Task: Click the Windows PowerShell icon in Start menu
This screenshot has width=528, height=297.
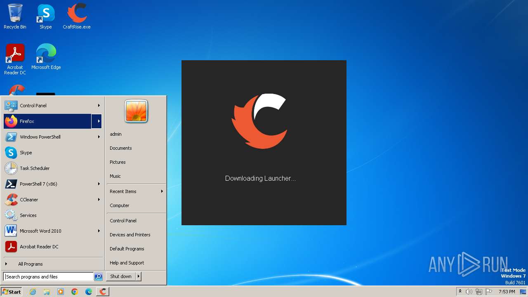Action: [11, 137]
